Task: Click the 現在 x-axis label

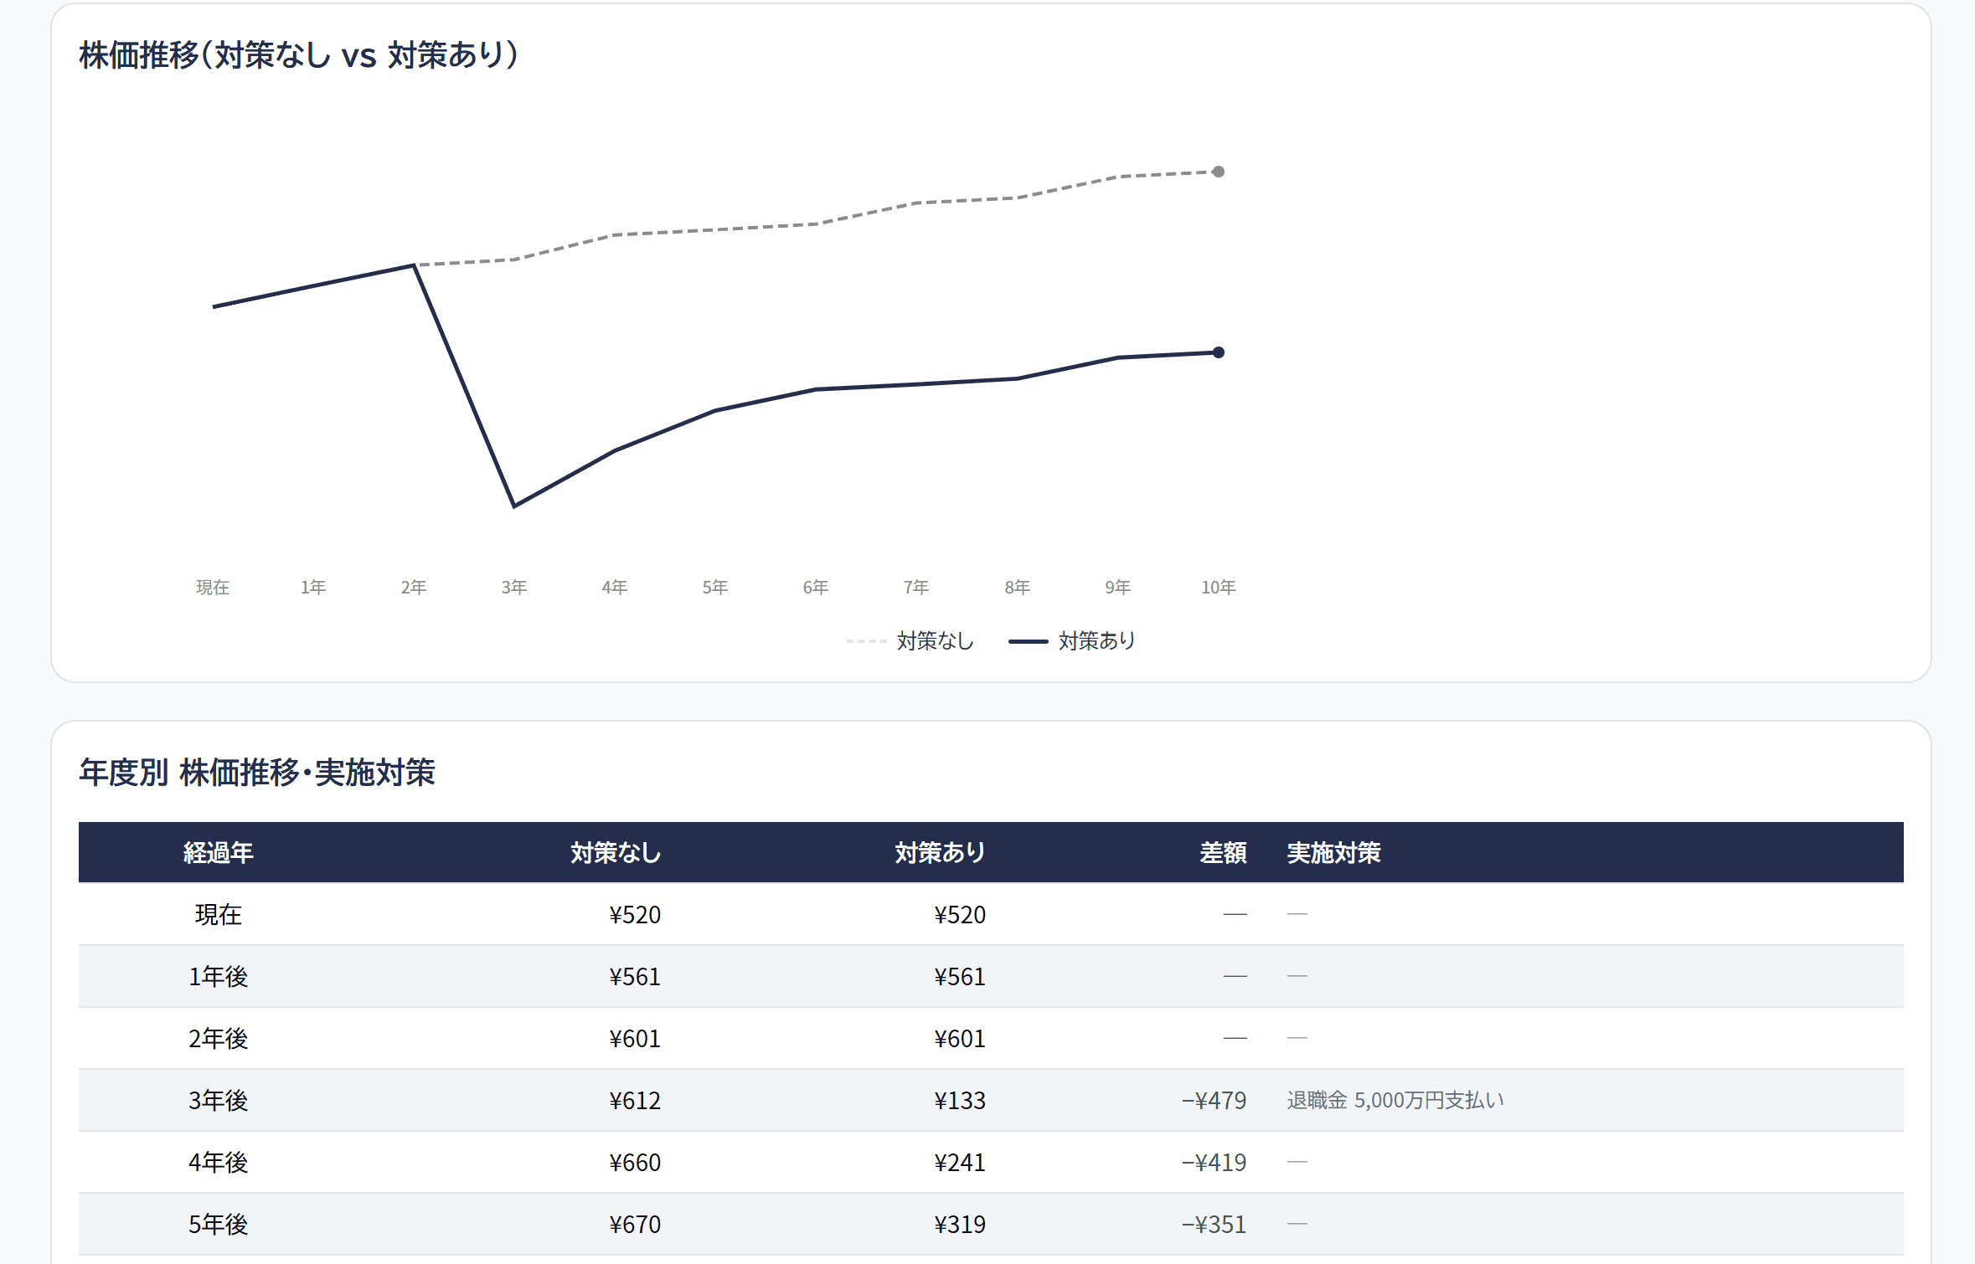Action: [213, 588]
